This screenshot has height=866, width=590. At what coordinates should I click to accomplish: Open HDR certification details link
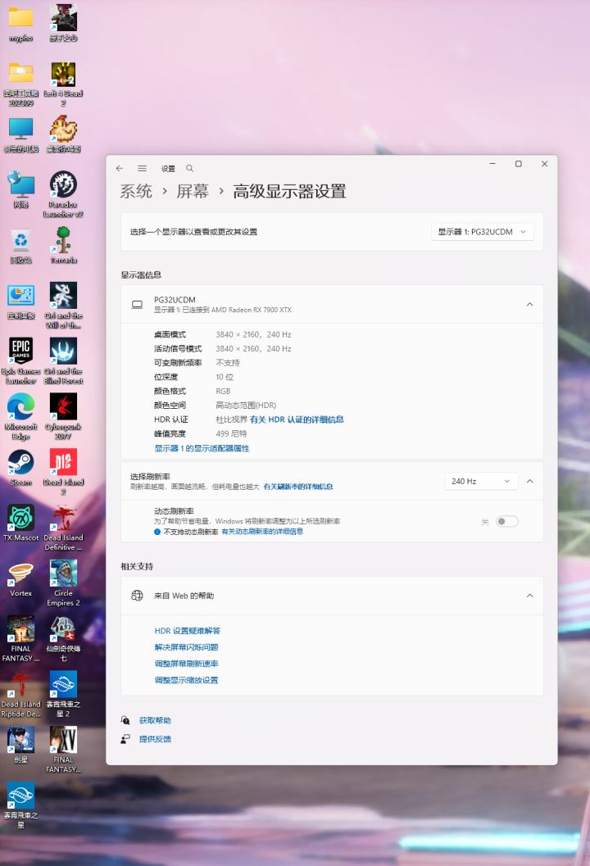coord(297,419)
